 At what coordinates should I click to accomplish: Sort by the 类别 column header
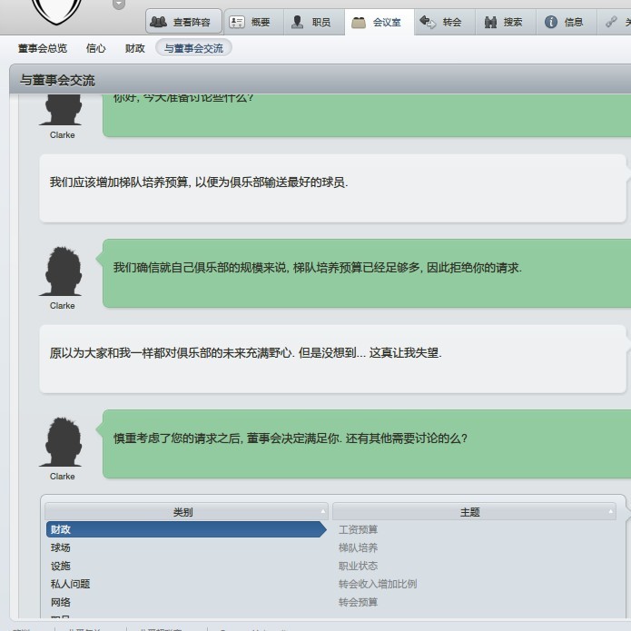coord(186,512)
